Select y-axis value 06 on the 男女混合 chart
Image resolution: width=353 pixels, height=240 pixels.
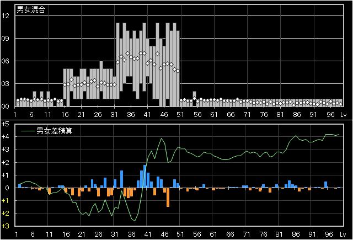(5, 61)
